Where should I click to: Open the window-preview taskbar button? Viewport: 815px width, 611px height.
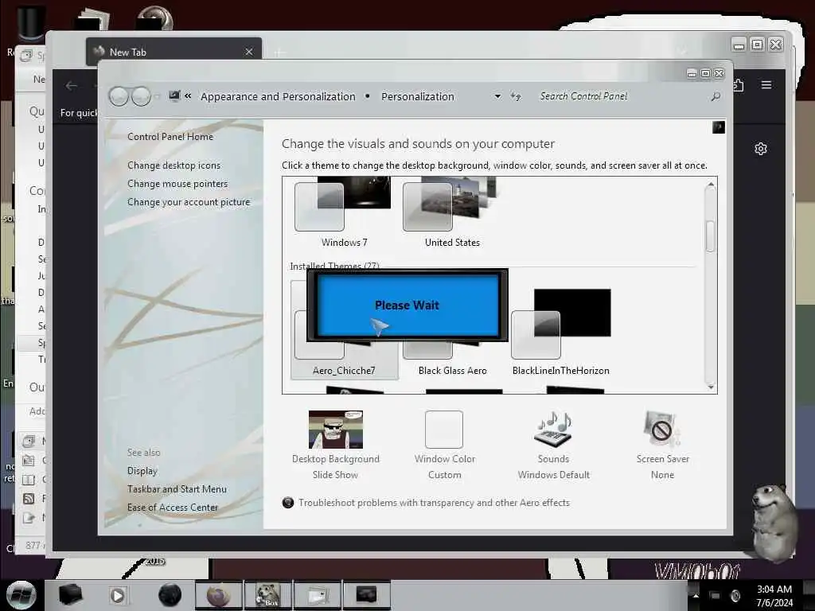click(x=318, y=595)
